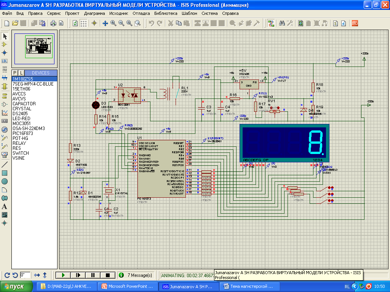Click the zoom in magnifier icon
Image resolution: width=390 pixels, height=292 pixels.
113,23
